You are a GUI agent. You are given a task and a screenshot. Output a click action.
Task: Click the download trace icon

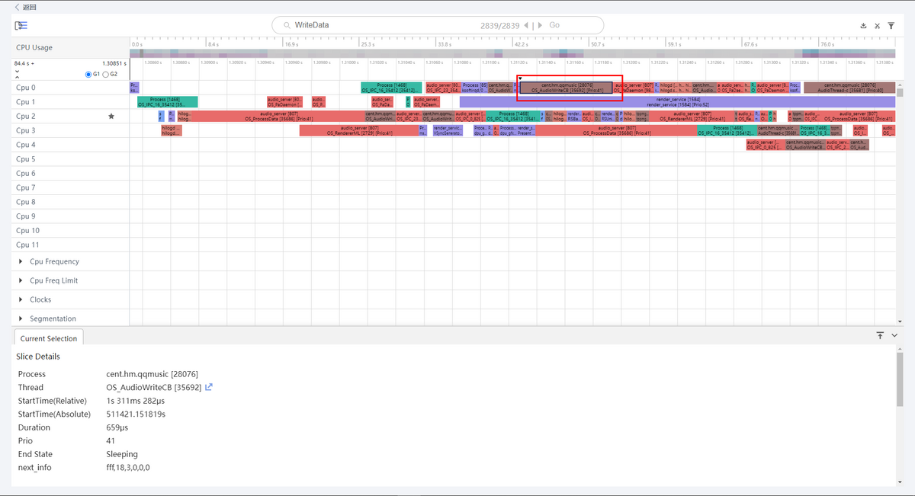(x=863, y=25)
